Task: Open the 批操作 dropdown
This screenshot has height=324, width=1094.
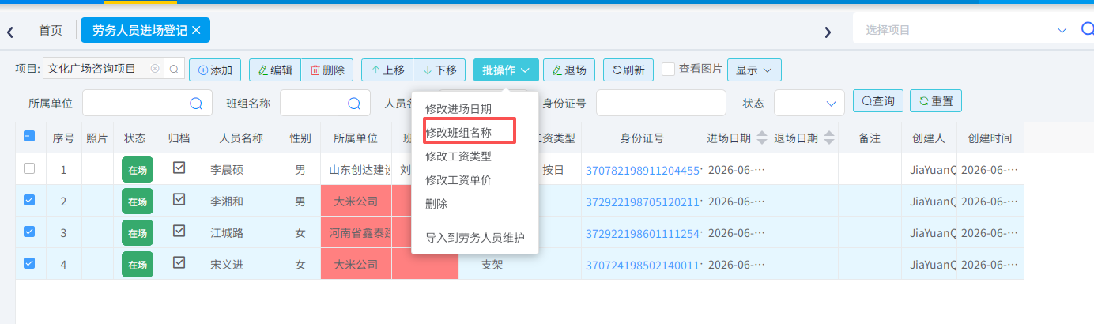Action: point(506,70)
